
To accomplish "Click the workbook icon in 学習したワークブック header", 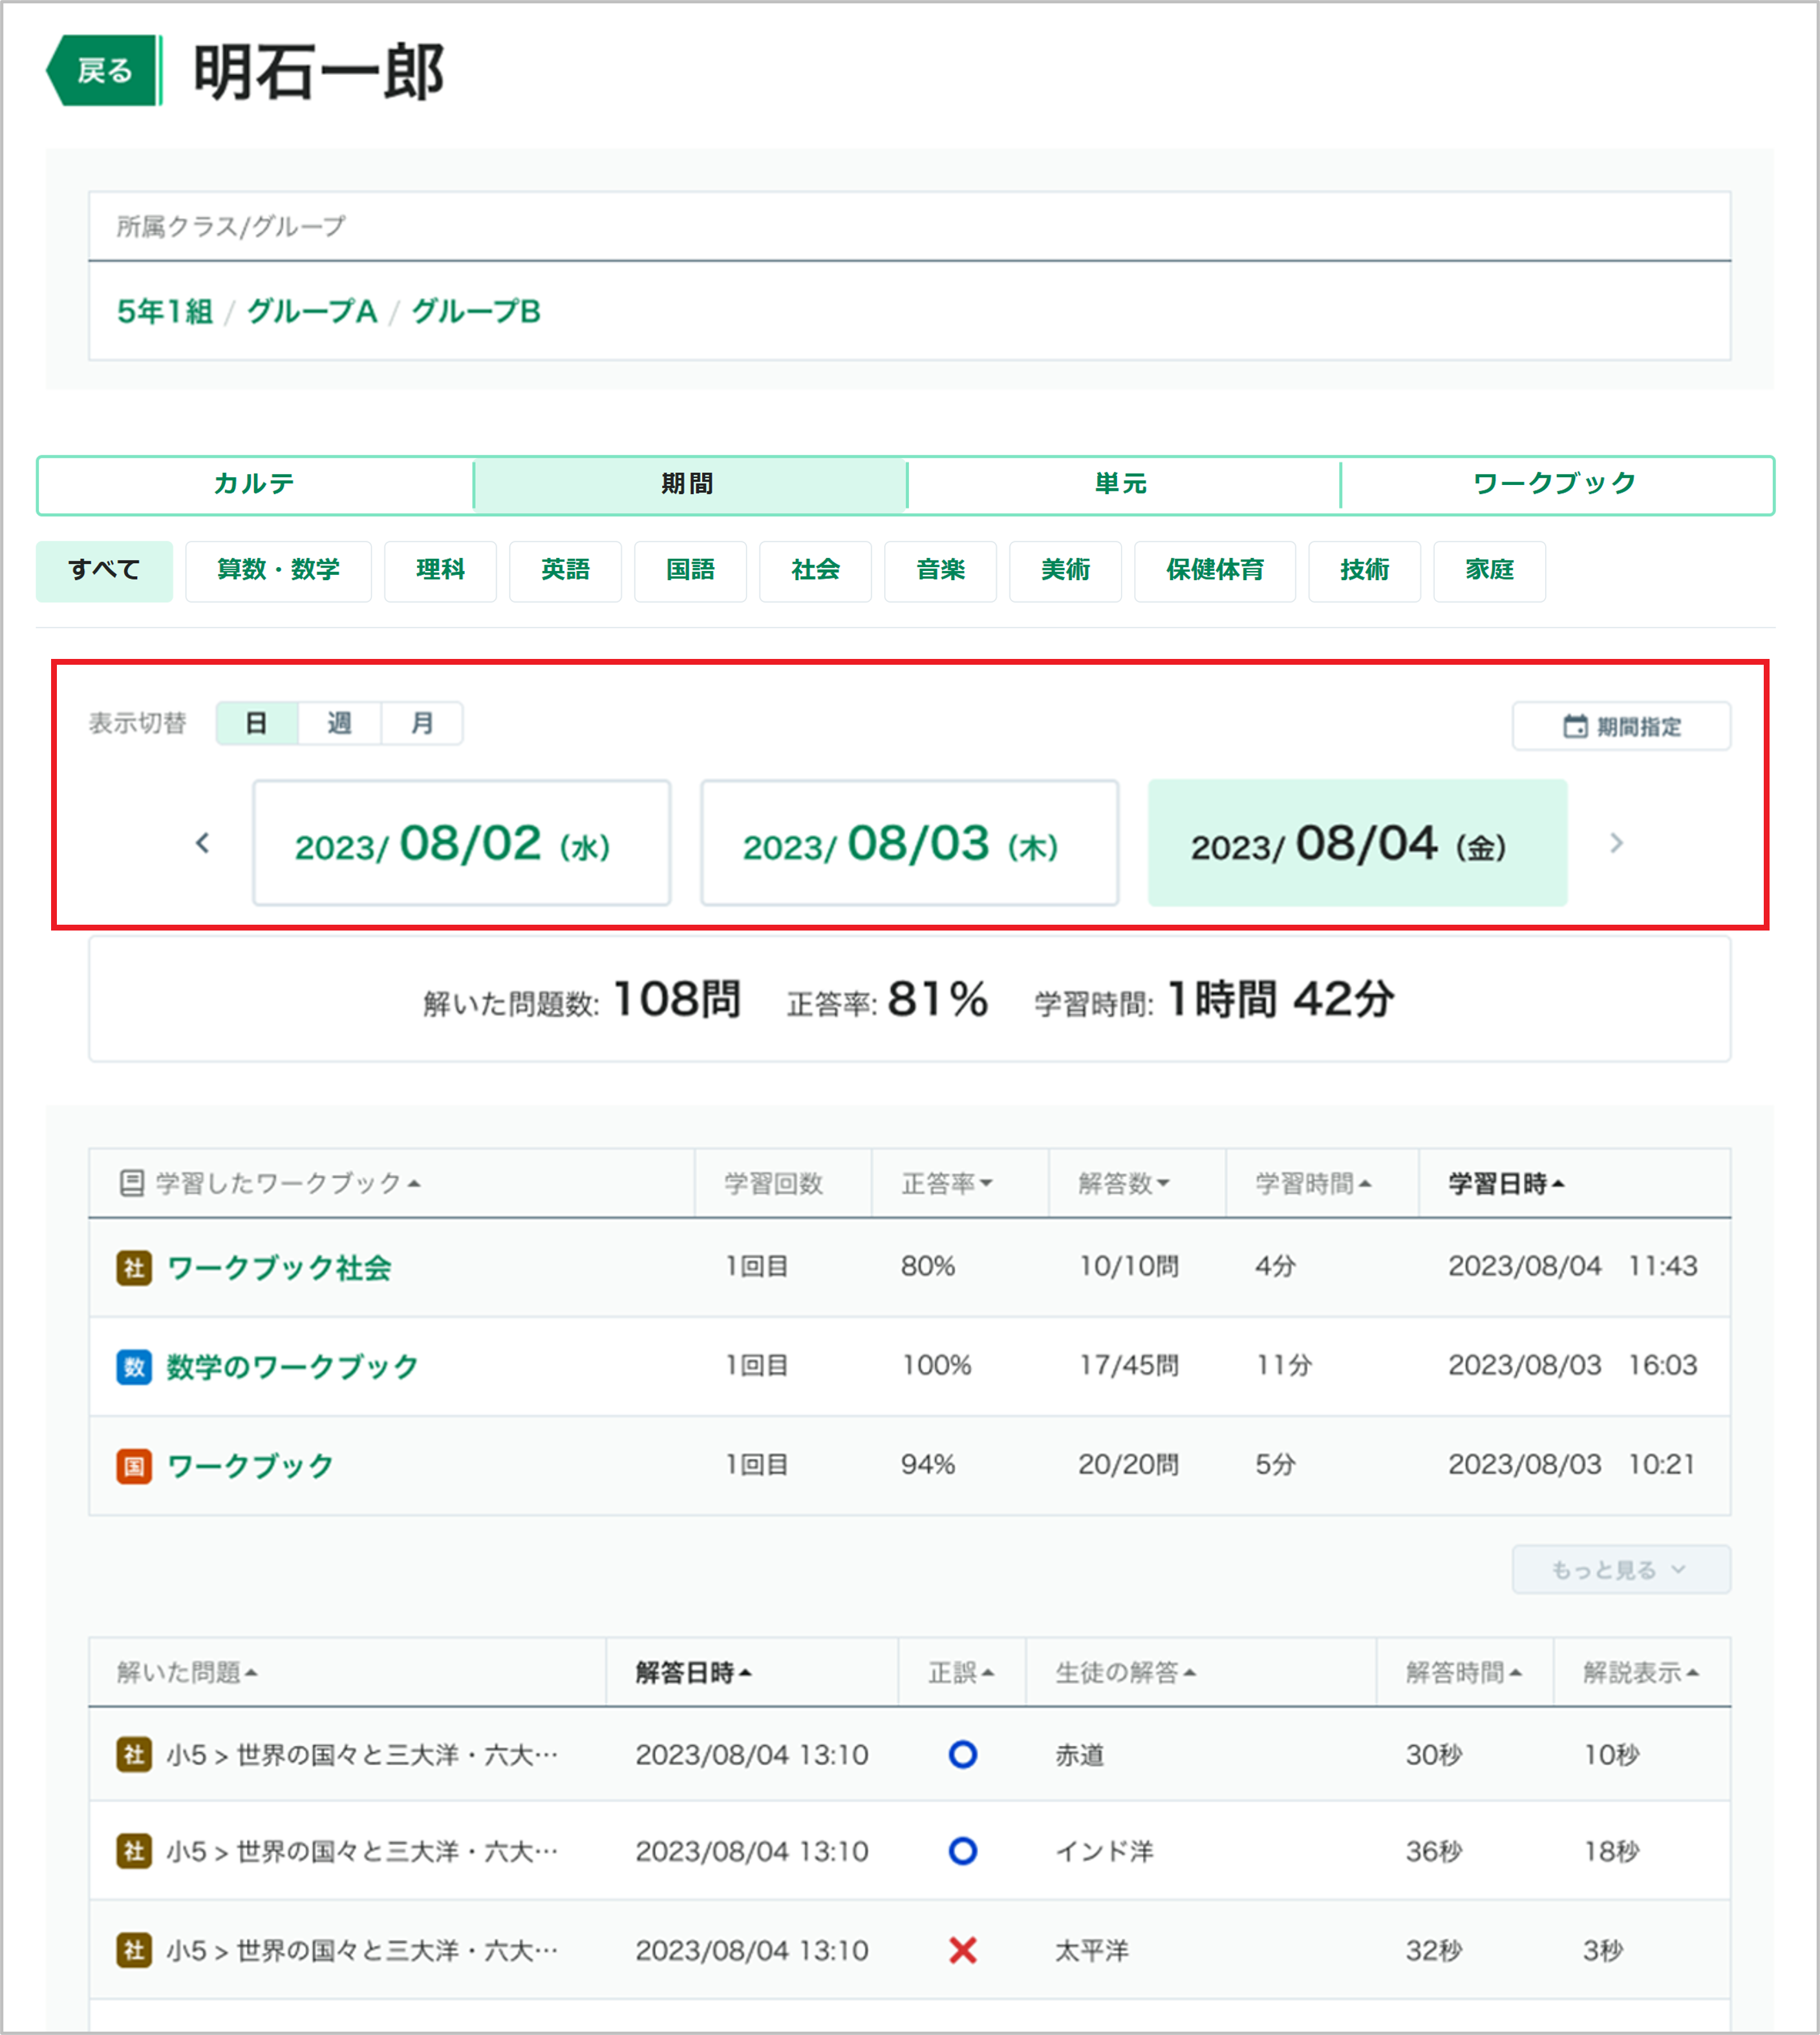I will tap(132, 1183).
